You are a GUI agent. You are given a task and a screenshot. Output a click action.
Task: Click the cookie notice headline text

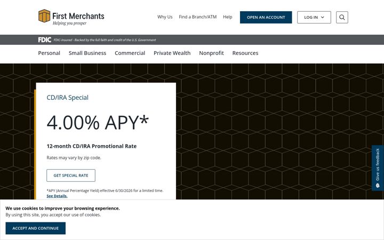pyautogui.click(x=62, y=209)
